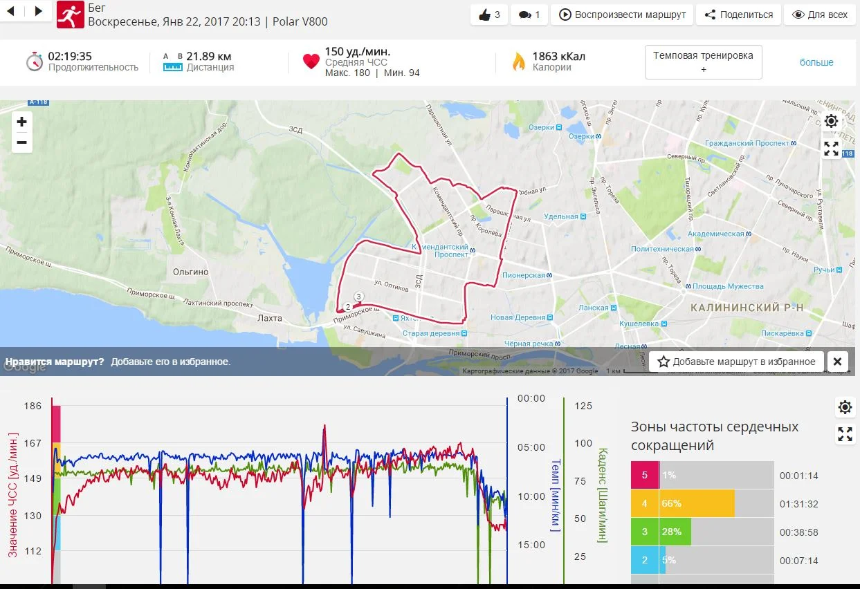
Task: Click the 'Поделиться' share button
Action: pos(738,15)
